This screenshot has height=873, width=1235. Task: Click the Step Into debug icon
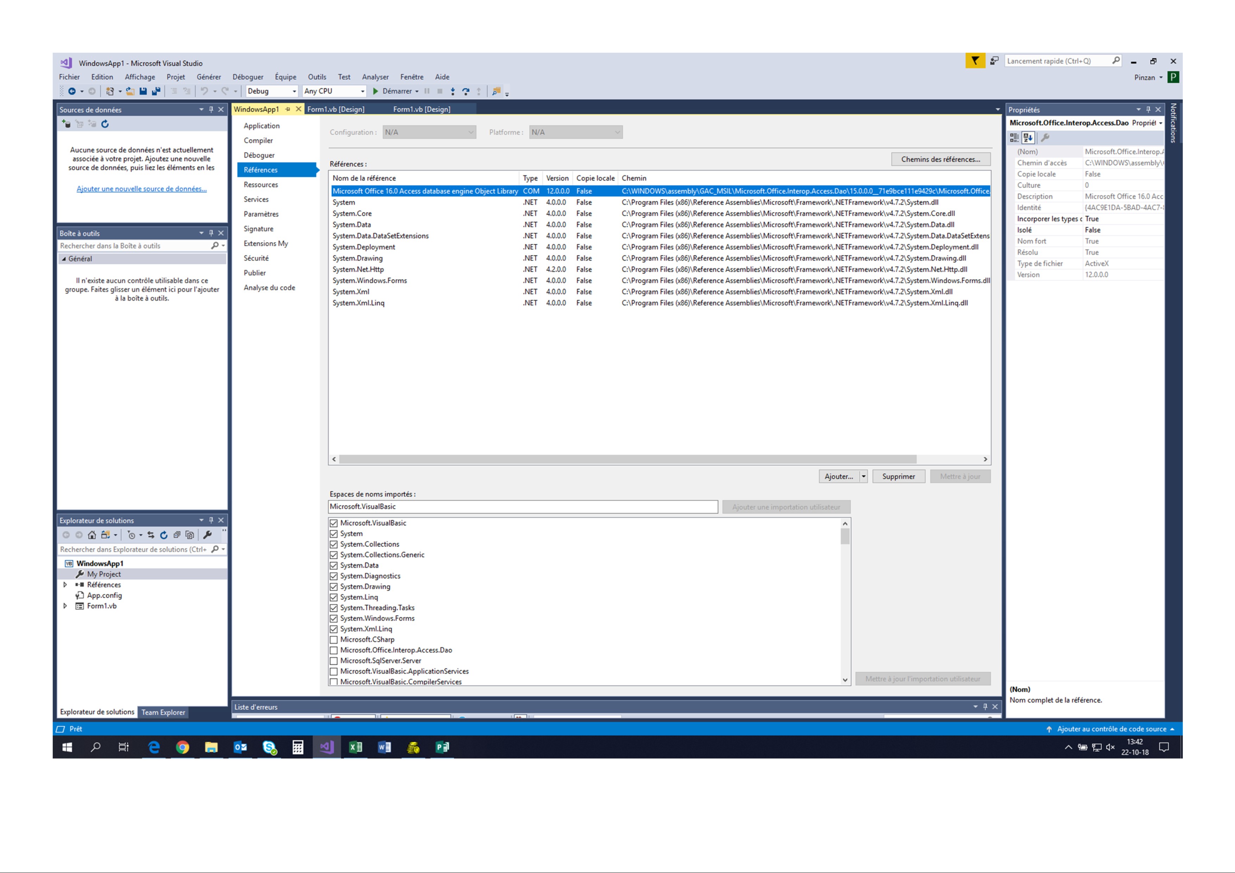click(x=453, y=92)
